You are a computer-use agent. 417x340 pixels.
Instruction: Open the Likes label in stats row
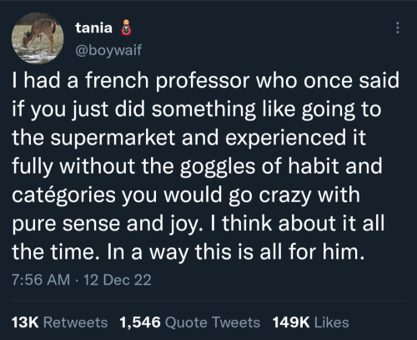click(332, 322)
